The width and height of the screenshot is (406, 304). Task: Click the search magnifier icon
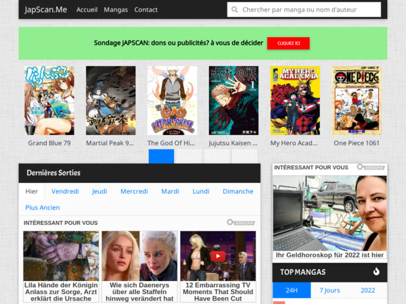[235, 9]
